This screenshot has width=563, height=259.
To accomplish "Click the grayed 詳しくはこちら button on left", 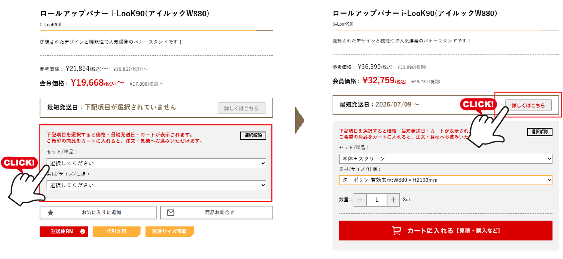I will click(242, 108).
